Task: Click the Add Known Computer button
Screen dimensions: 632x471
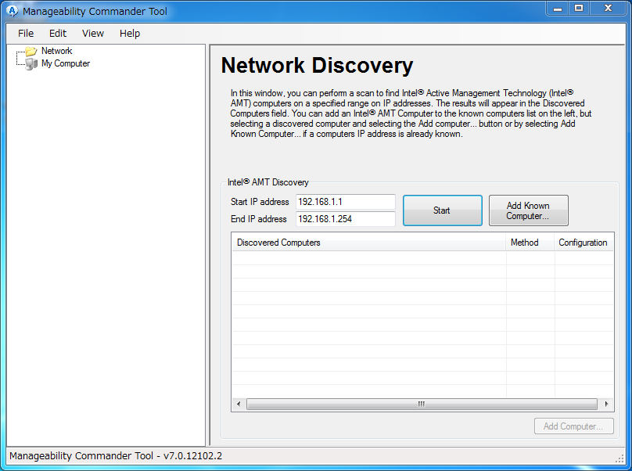Action: point(528,210)
